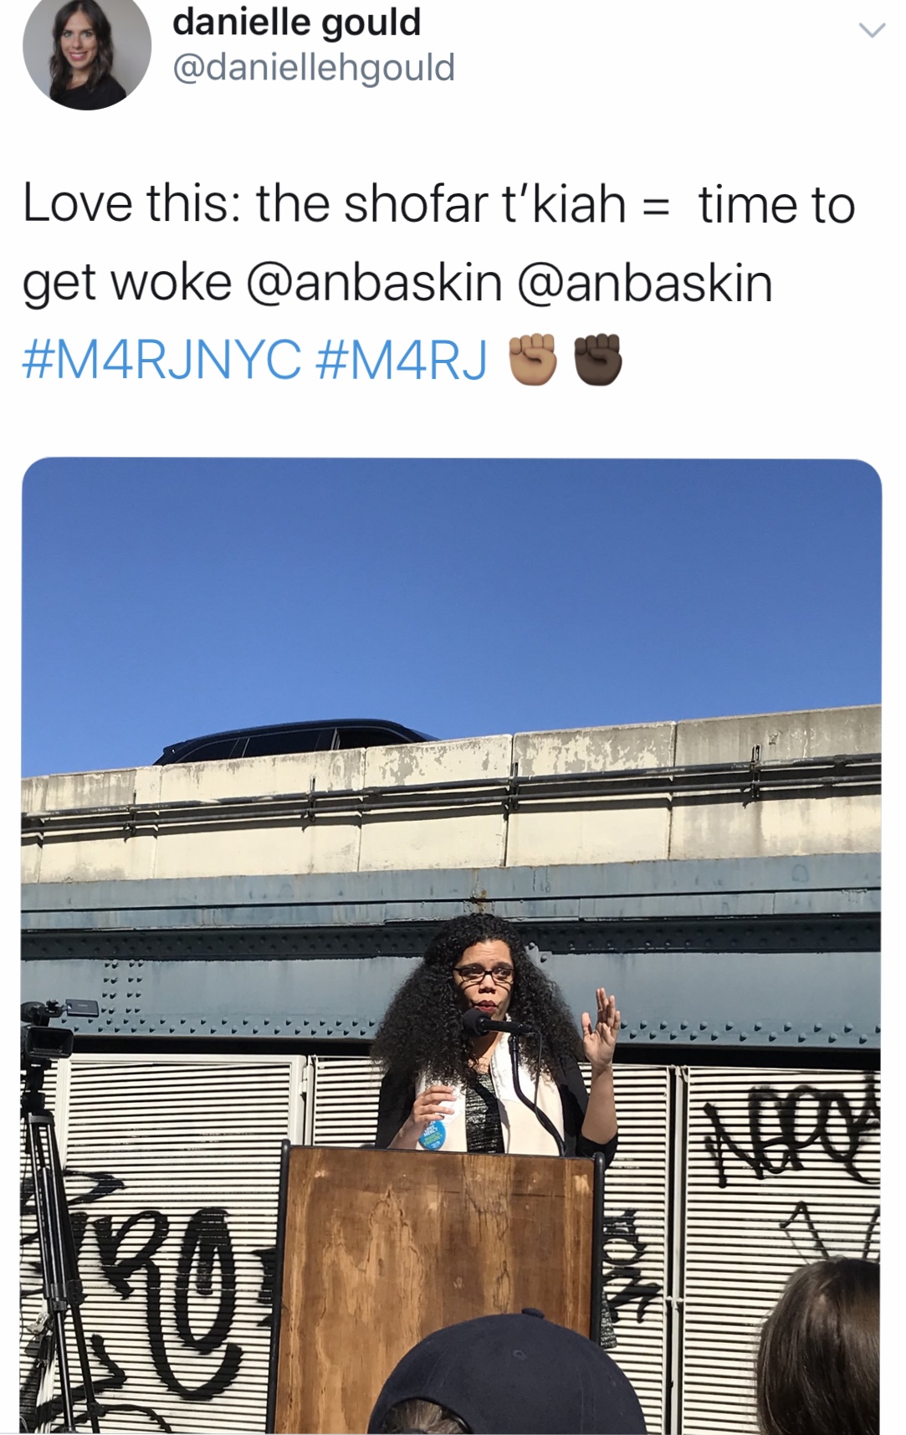
Task: Tap the dark-skin raised fist emoji
Action: (597, 359)
